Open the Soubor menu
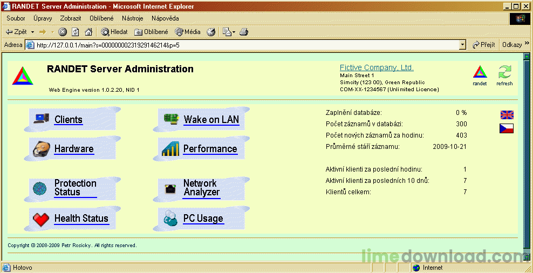533x273 pixels. [x=16, y=18]
